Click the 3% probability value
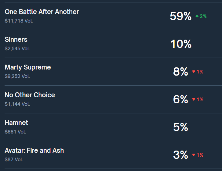 click(180, 155)
